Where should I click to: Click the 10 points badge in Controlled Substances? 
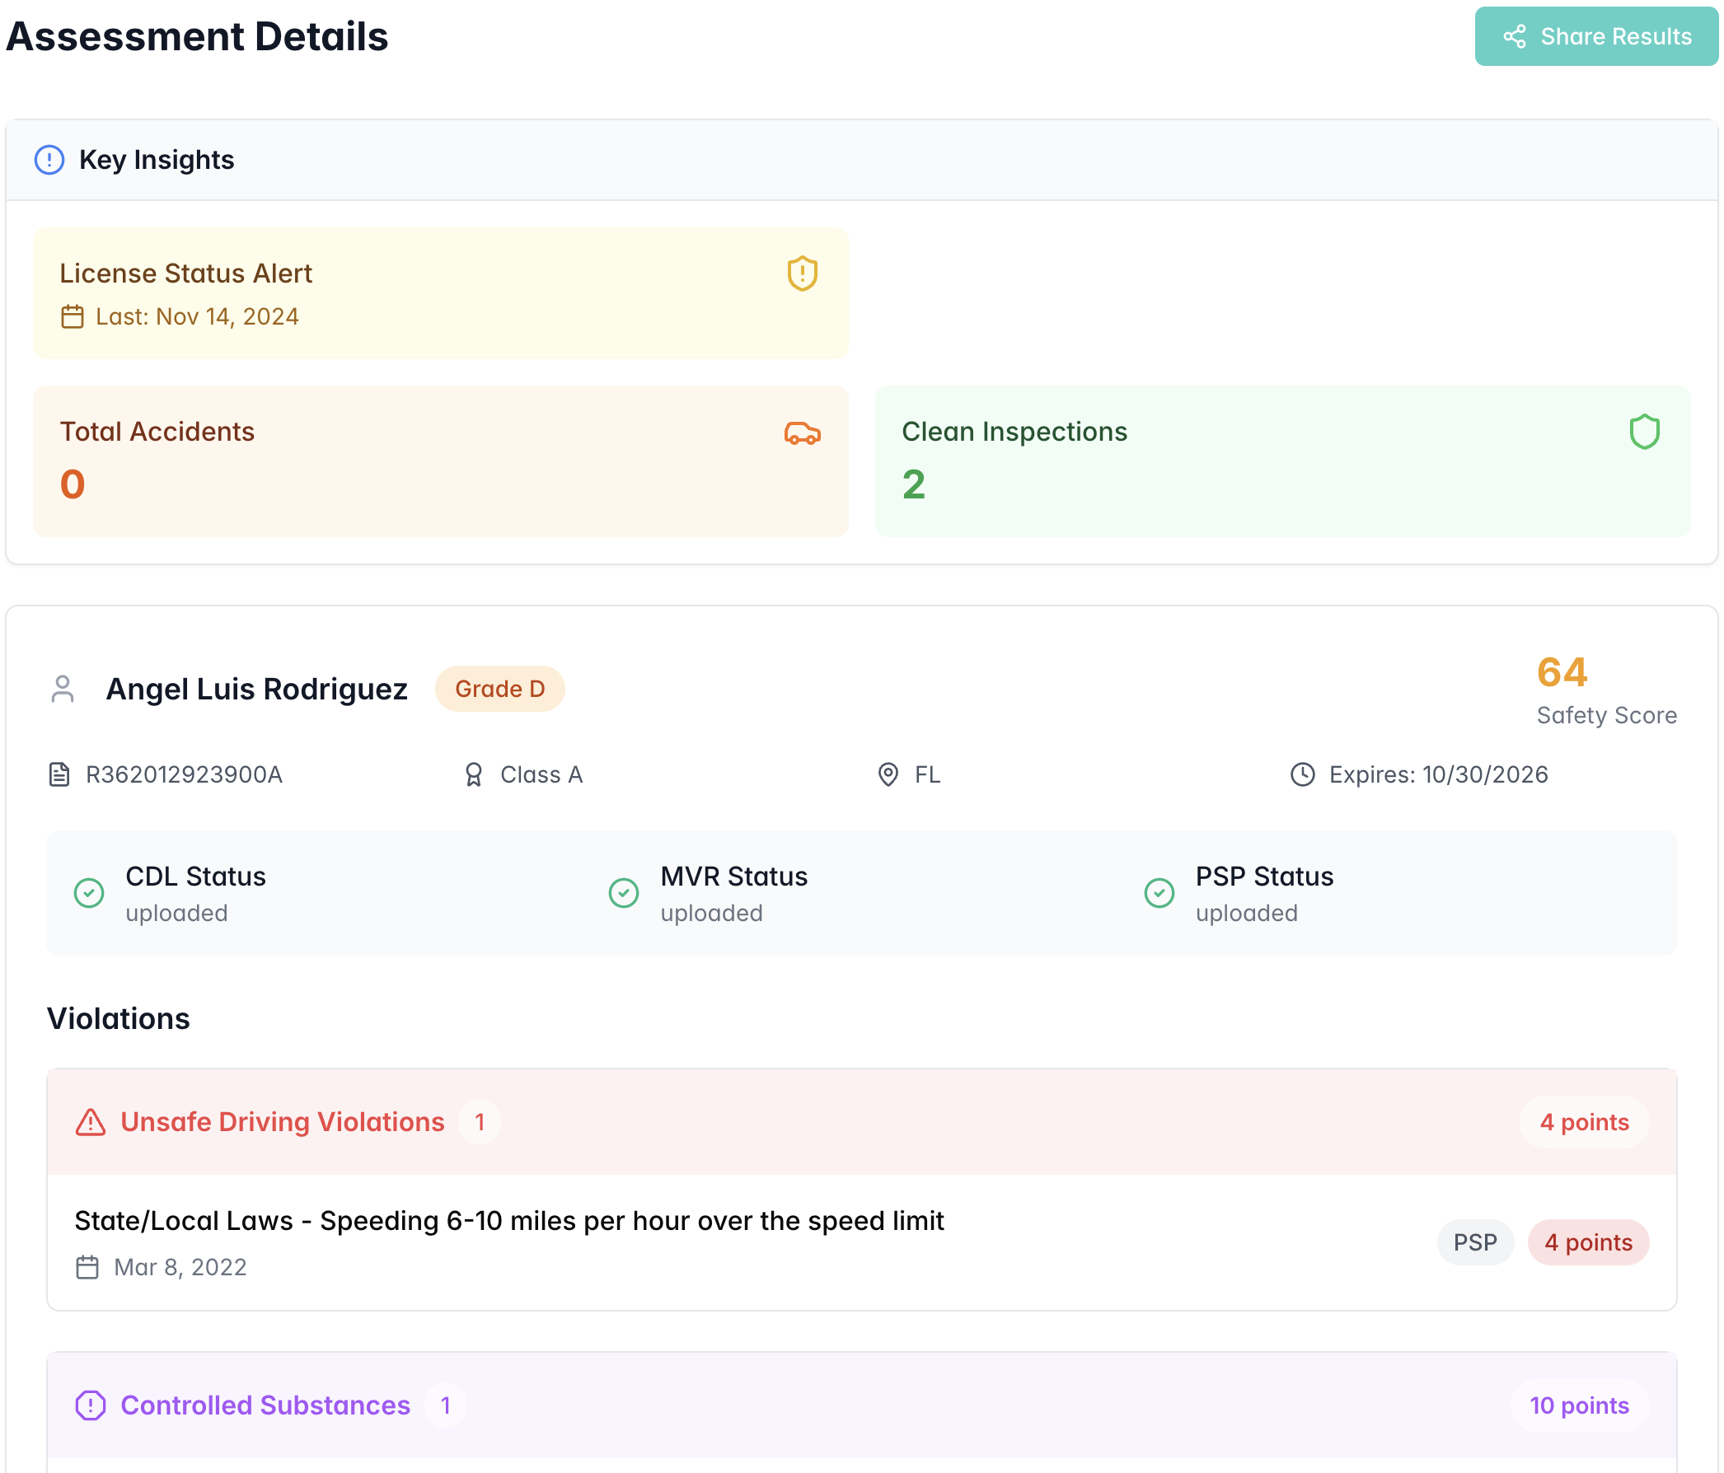pyautogui.click(x=1578, y=1405)
